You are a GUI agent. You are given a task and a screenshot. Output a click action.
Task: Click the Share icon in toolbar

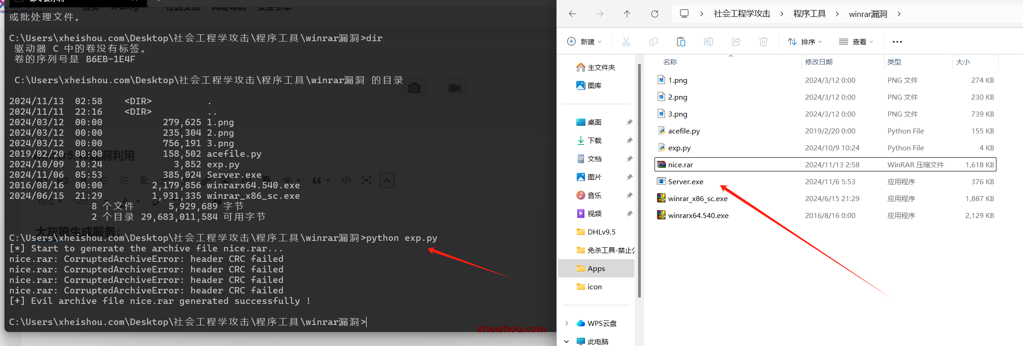coord(736,42)
